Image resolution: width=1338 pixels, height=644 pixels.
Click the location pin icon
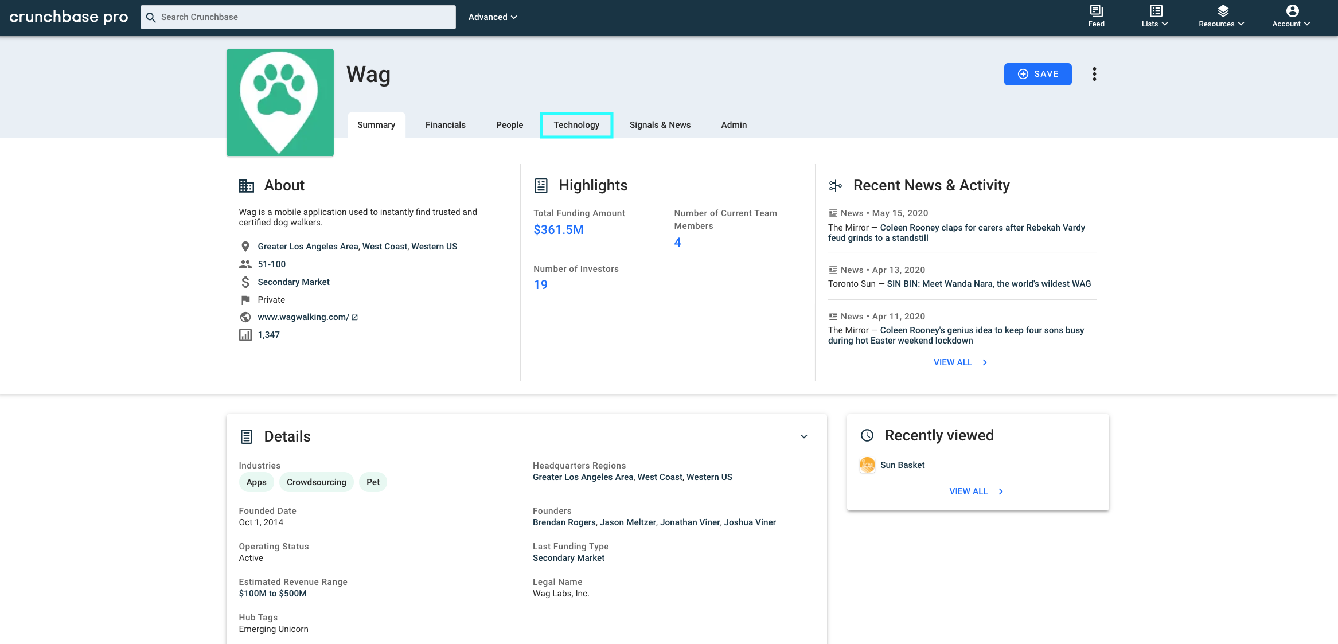[245, 247]
